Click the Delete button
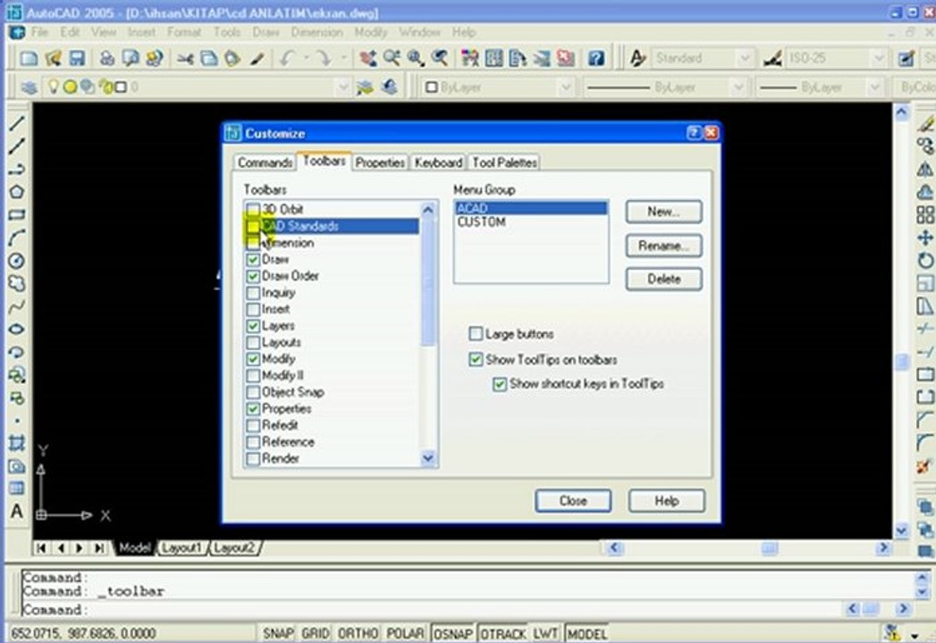This screenshot has width=936, height=643. tap(663, 280)
